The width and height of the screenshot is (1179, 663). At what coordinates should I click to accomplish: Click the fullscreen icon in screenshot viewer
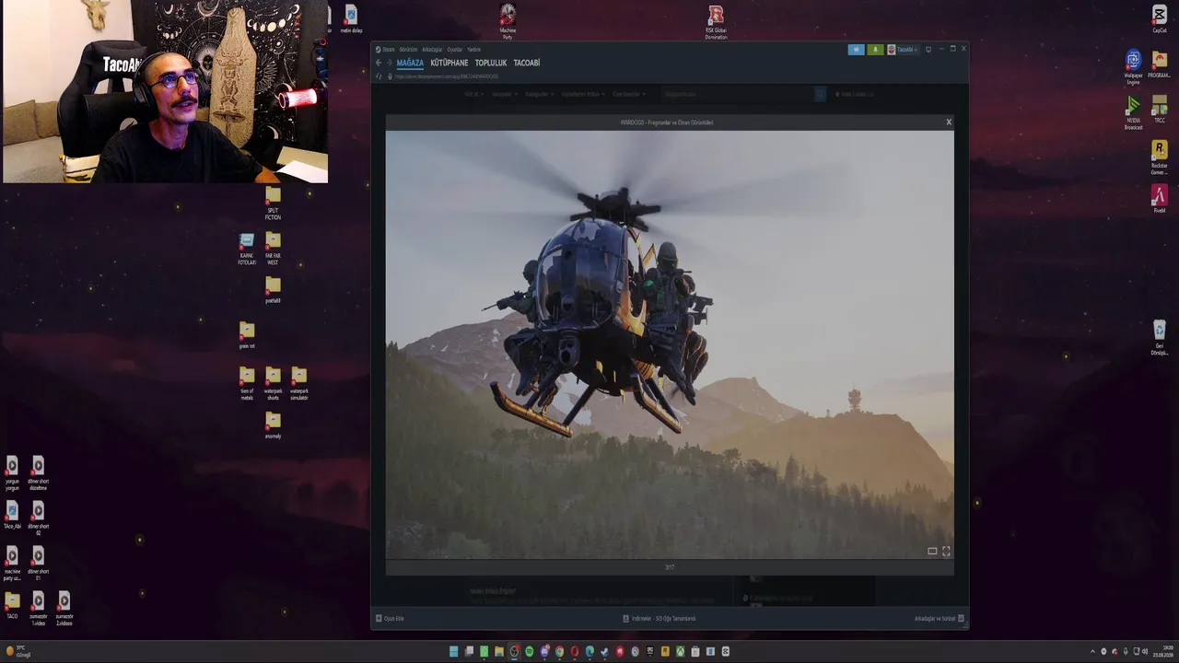click(946, 551)
